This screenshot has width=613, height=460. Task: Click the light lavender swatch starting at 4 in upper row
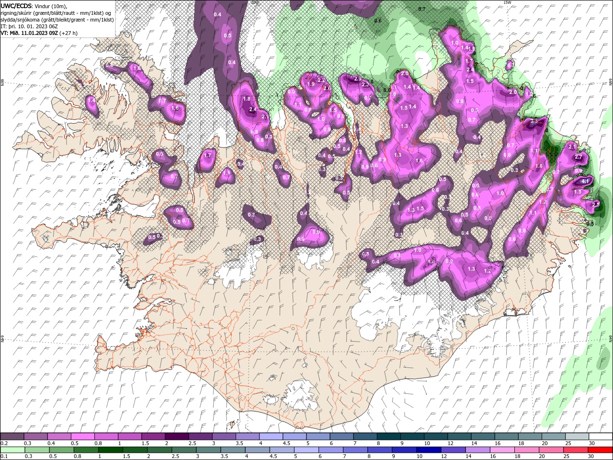(x=271, y=437)
